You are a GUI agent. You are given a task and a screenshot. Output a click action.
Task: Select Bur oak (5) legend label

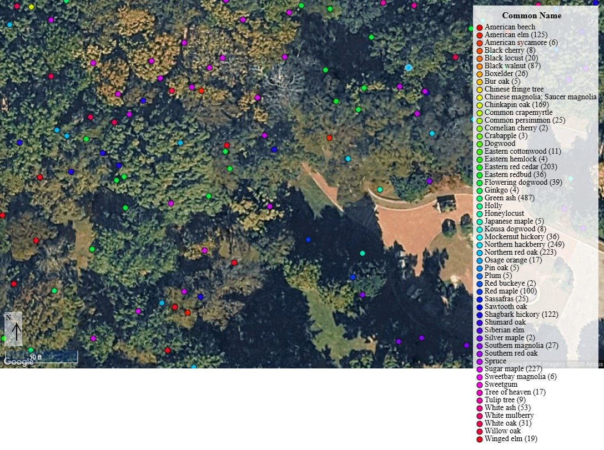pos(502,81)
